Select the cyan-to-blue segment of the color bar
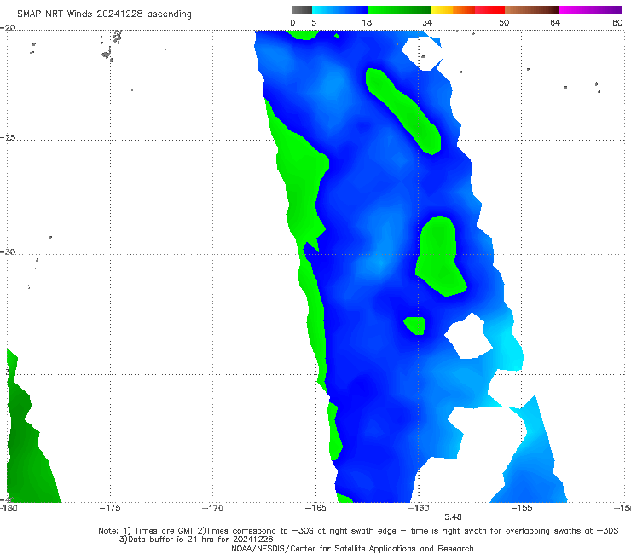Viewport: 631px width, 554px height. [x=340, y=10]
